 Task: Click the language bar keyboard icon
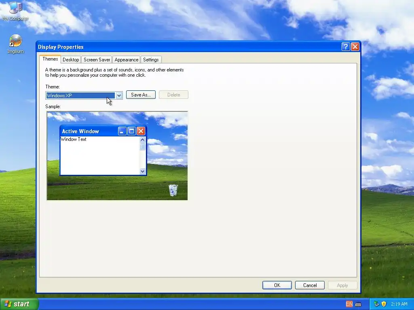pyautogui.click(x=358, y=304)
